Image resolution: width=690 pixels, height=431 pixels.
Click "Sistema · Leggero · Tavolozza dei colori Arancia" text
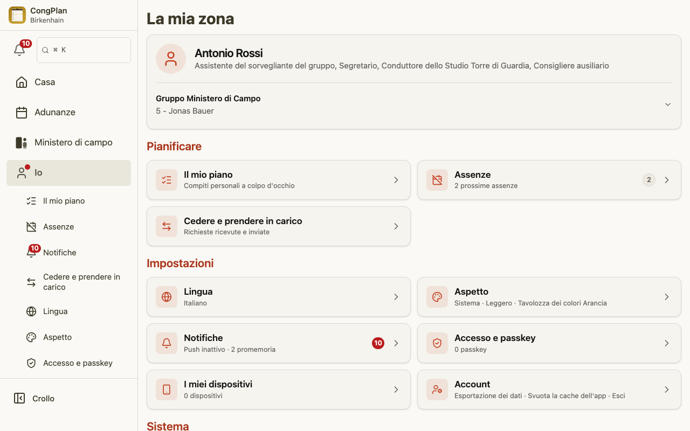pos(530,303)
